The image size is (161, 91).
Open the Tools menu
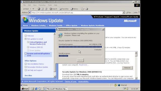click(x=50, y=5)
